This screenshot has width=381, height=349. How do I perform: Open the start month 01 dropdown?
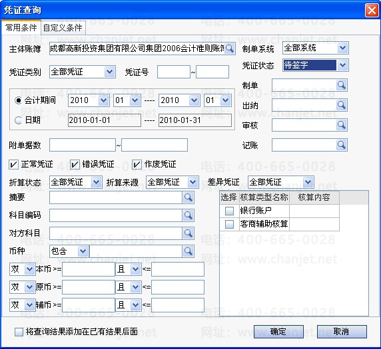click(x=135, y=100)
